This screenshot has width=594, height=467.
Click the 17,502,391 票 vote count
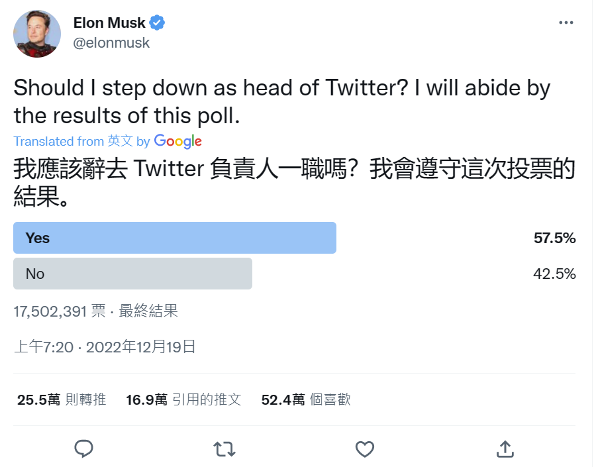pos(59,311)
